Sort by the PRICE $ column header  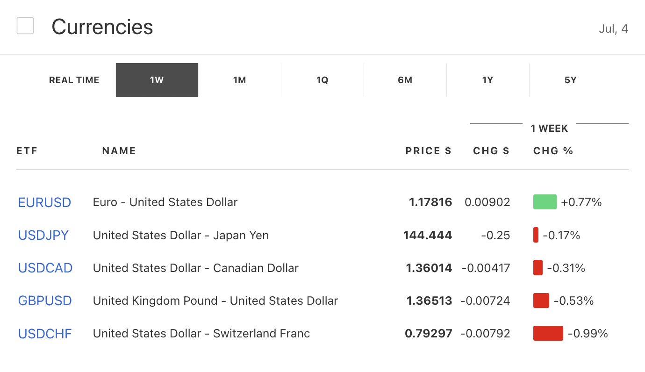tap(429, 151)
